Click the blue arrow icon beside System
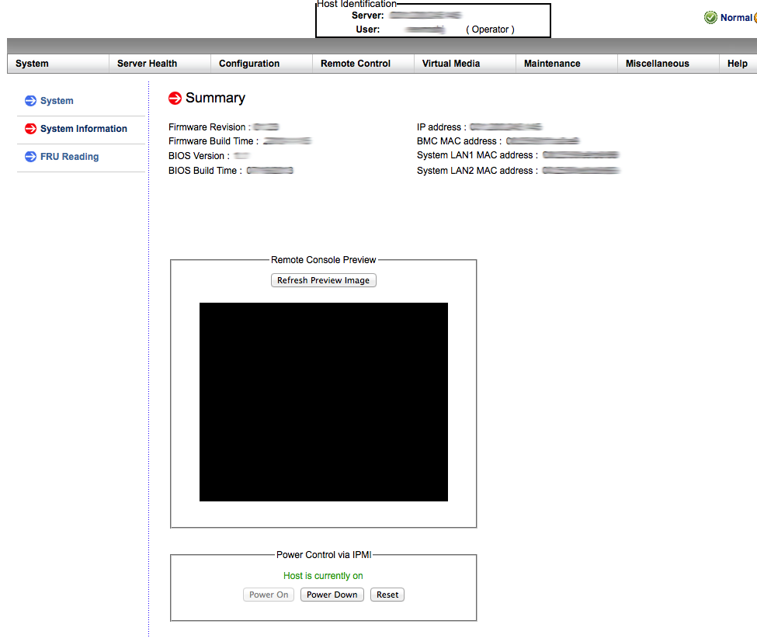757x638 pixels. pos(30,101)
